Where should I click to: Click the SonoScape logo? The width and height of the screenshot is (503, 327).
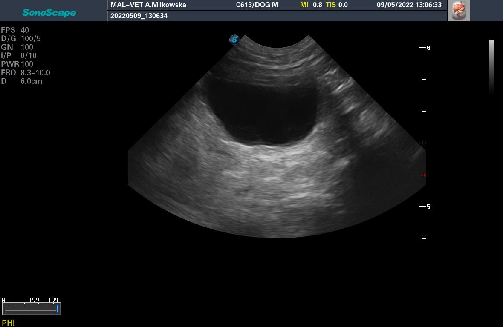point(49,13)
